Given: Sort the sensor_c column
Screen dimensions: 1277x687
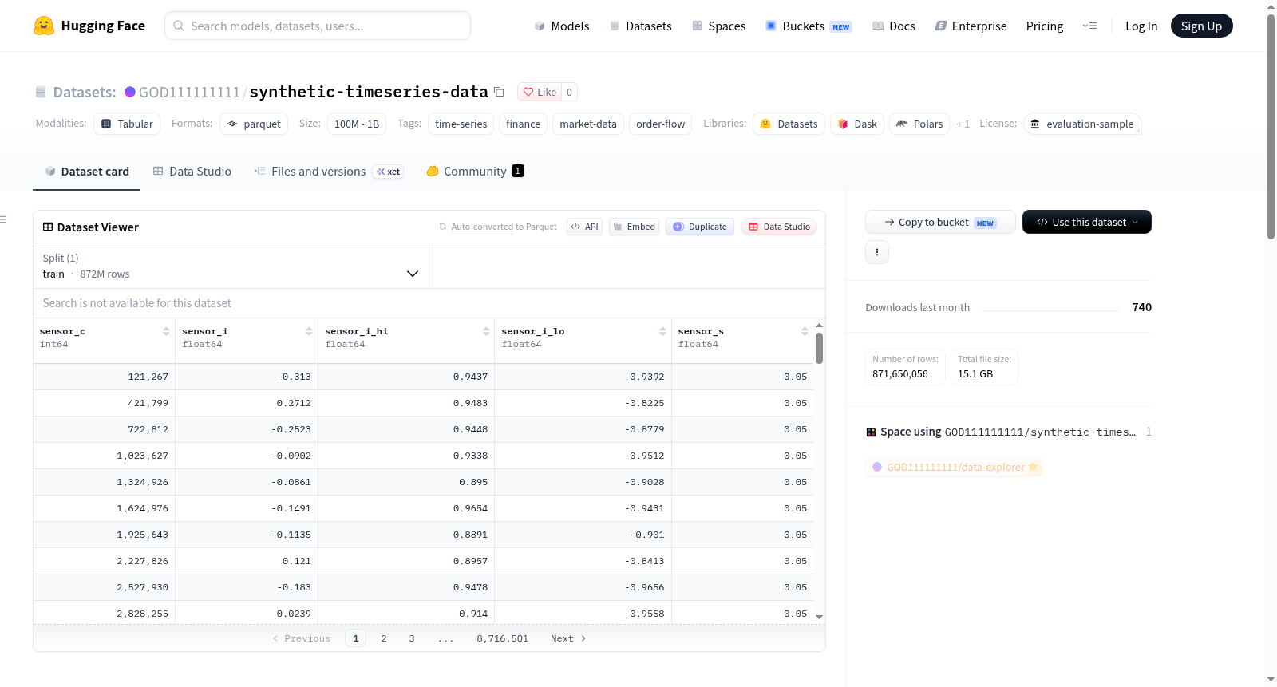Looking at the screenshot, I should pyautogui.click(x=166, y=331).
